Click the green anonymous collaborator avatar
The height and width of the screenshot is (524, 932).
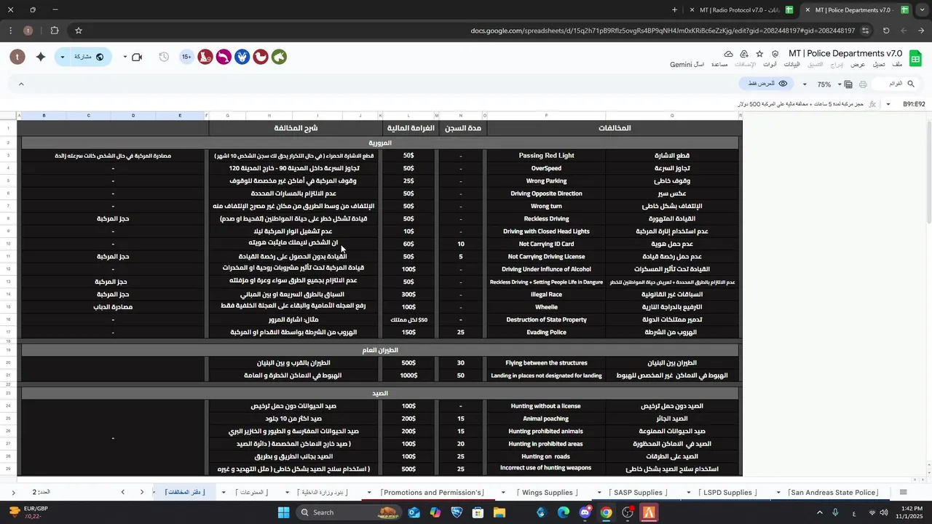[279, 57]
